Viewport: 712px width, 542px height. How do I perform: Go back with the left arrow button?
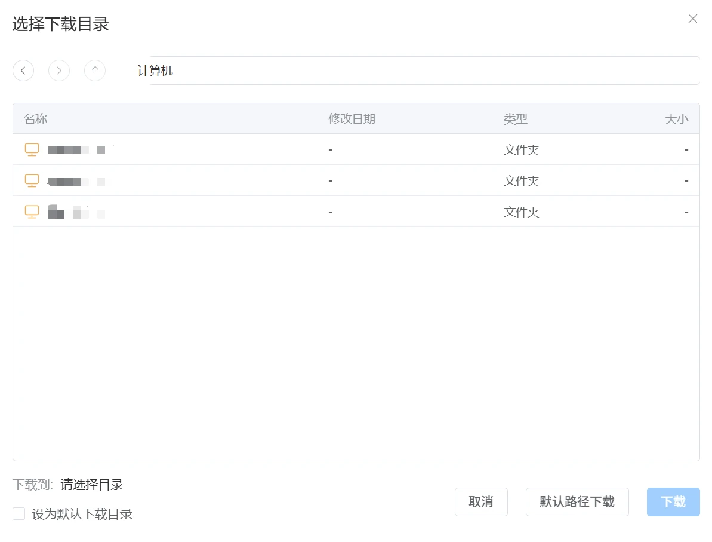[x=23, y=71]
